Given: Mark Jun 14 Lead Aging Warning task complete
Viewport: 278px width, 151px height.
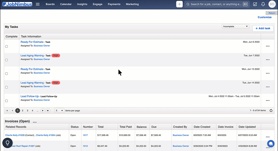Looking at the screenshot, I should point(7,87).
